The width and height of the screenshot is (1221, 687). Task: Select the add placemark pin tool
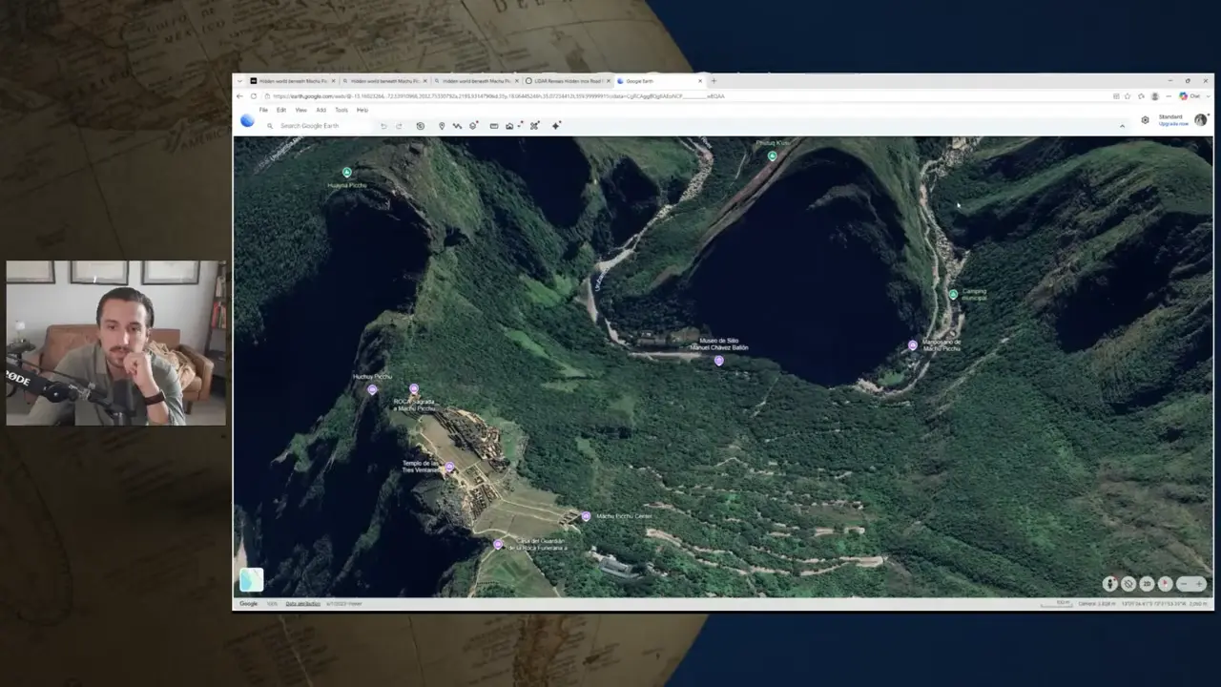(x=442, y=126)
